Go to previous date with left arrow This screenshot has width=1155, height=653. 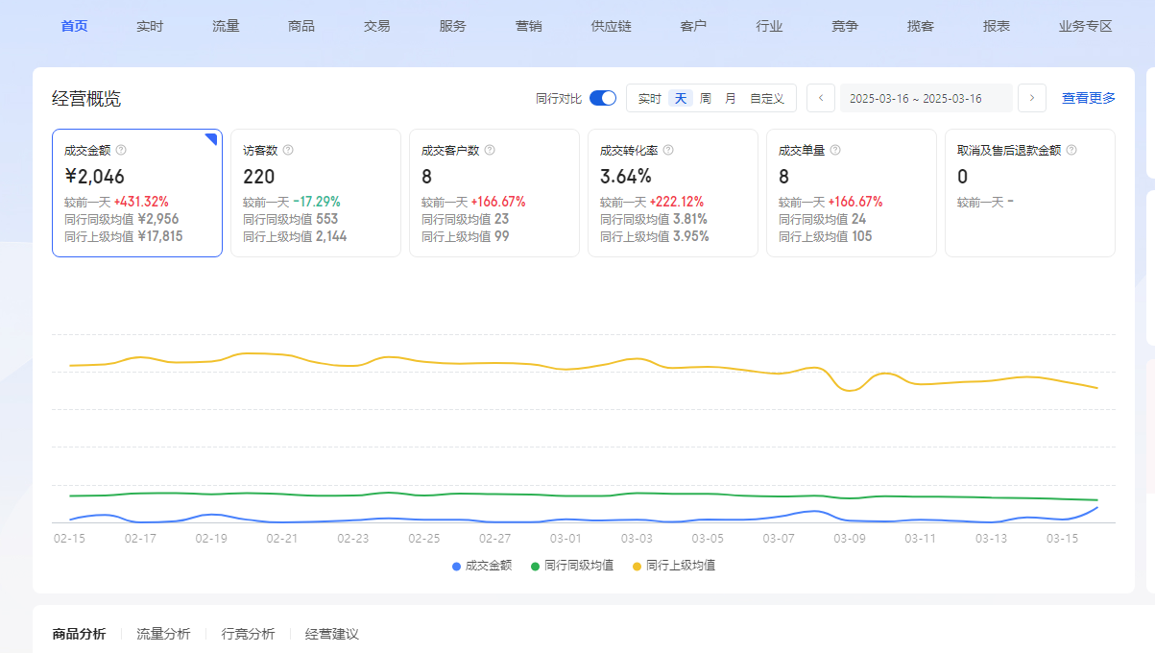click(x=820, y=98)
